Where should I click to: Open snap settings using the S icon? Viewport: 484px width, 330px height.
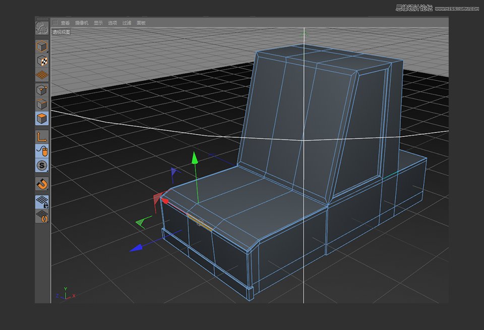(x=42, y=166)
